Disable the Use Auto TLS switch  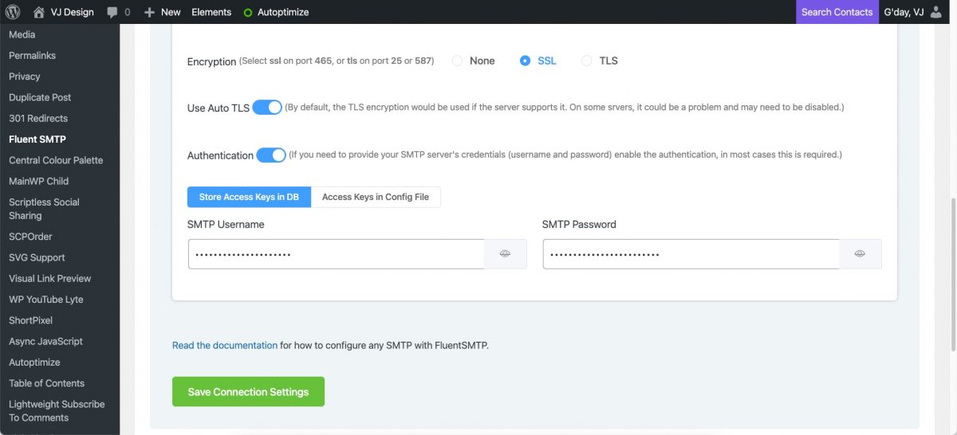(267, 108)
